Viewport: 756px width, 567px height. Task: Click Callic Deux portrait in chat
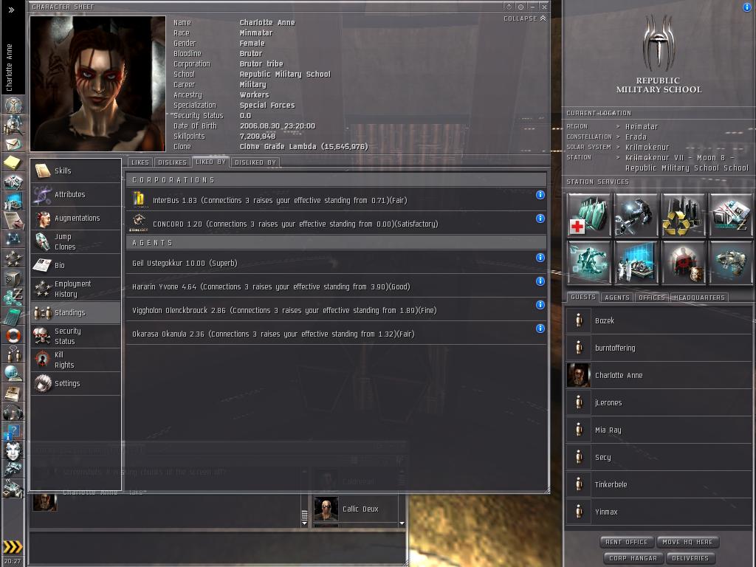(x=326, y=509)
